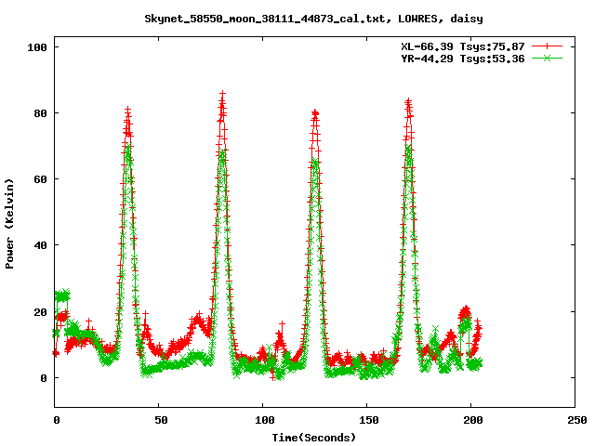Click the green YR legend line sample
Image resolution: width=595 pixels, height=446 pixels.
pyautogui.click(x=547, y=58)
